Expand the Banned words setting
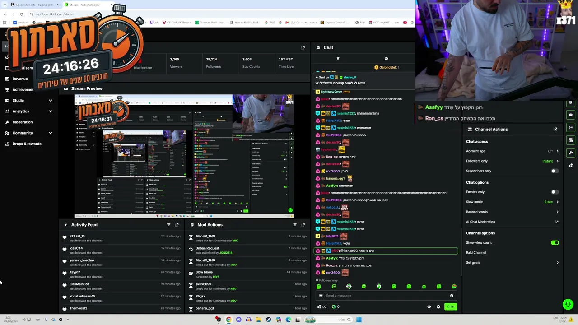The image size is (578, 325). coord(513,212)
